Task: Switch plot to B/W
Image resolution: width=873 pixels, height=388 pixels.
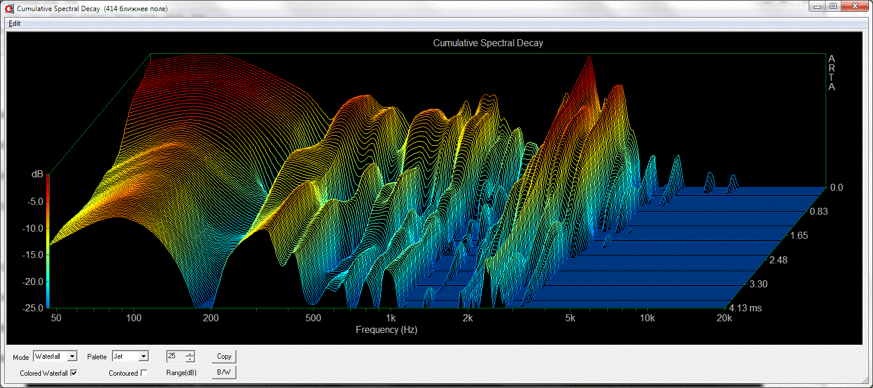Action: click(x=224, y=372)
